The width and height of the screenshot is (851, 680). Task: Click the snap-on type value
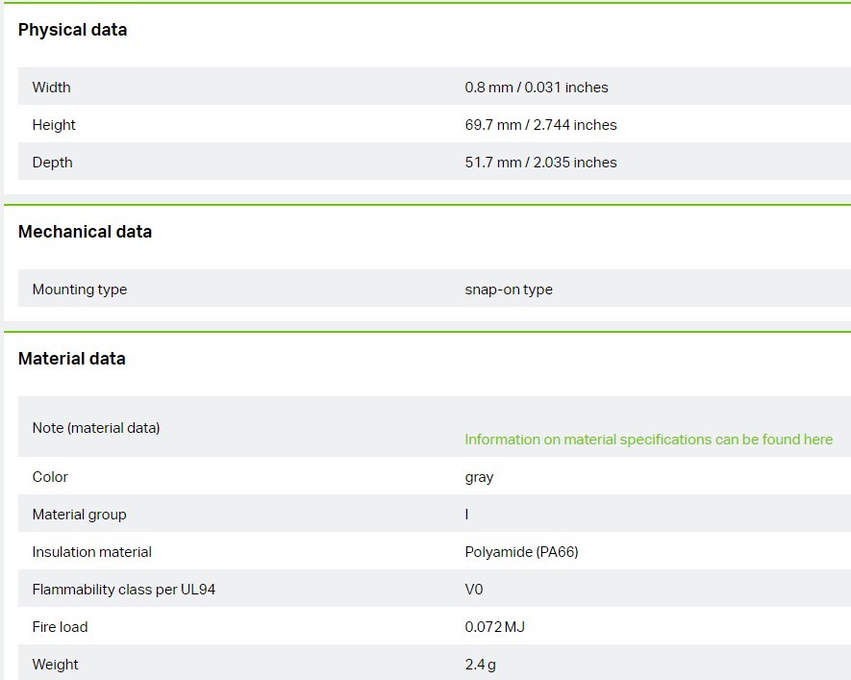tap(509, 290)
